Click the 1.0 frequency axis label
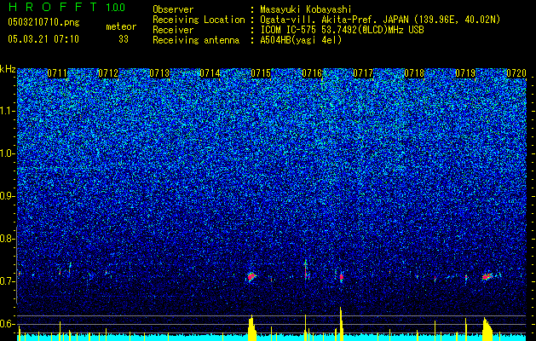 click(x=8, y=153)
